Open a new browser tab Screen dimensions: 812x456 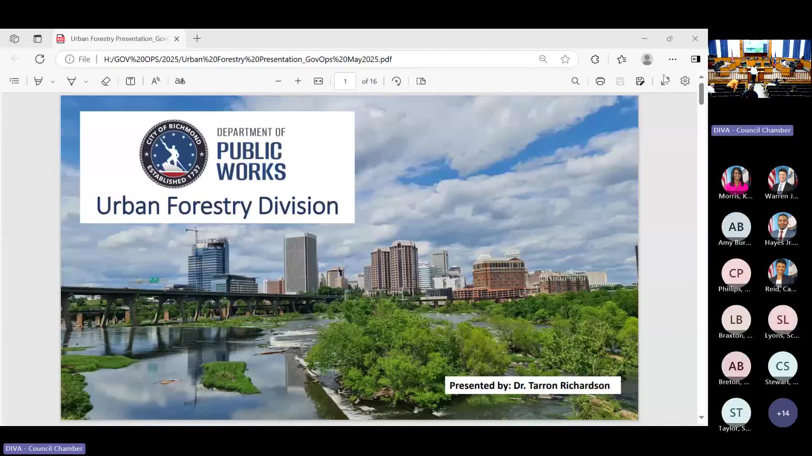click(197, 39)
